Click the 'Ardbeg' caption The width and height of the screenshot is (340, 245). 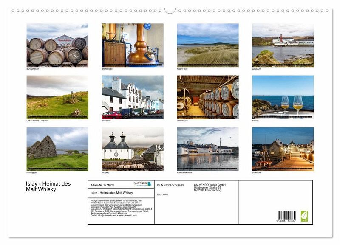[105, 173]
